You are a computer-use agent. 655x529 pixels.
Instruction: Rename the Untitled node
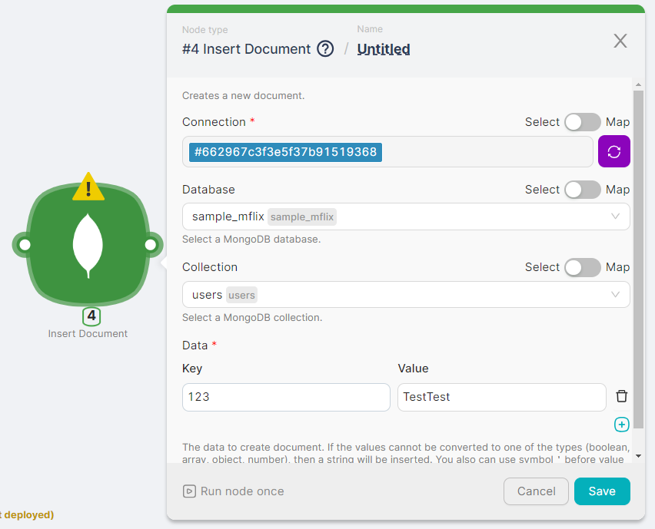[383, 48]
